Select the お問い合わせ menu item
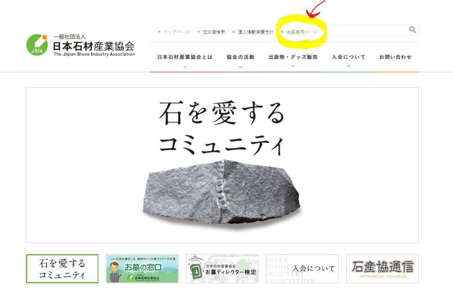This screenshot has height=299, width=453. pyautogui.click(x=395, y=57)
